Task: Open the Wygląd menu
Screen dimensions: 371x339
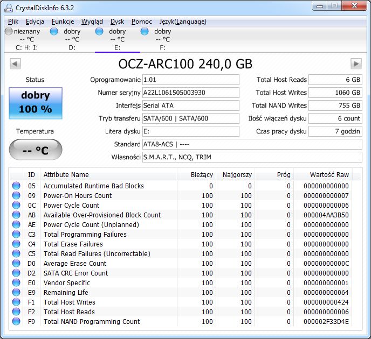Action: point(92,22)
